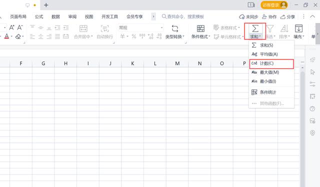Click the increase font size icon
Image resolution: width=320 pixels, height=187 pixels.
[11, 27]
